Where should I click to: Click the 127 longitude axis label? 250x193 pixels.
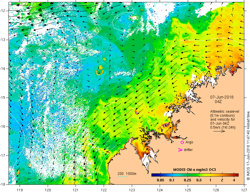[x=244, y=190]
